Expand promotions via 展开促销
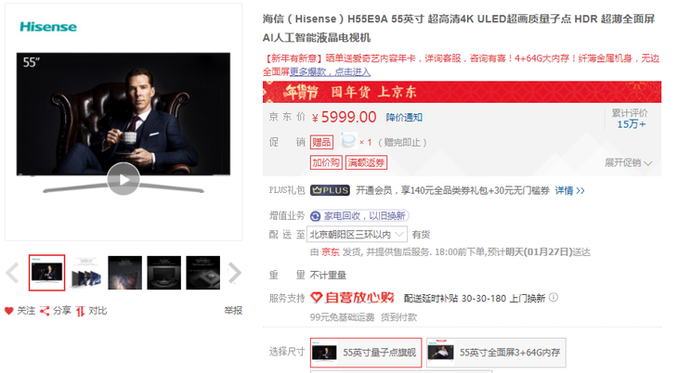678x373 pixels. (628, 162)
